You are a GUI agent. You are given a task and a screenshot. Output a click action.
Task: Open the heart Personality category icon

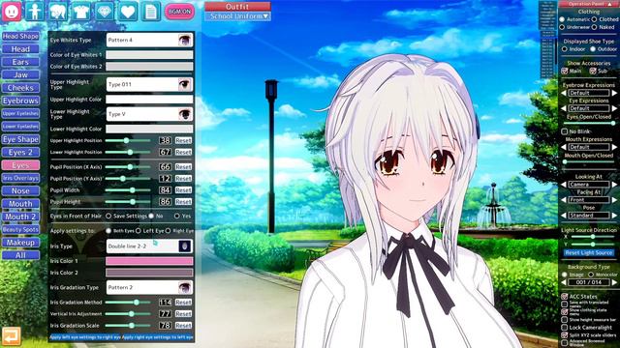click(x=128, y=11)
